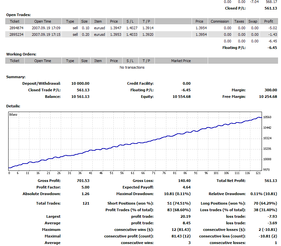The image size is (281, 246).
Task: Click the Bilanz label in the chart
Action: click(13, 115)
